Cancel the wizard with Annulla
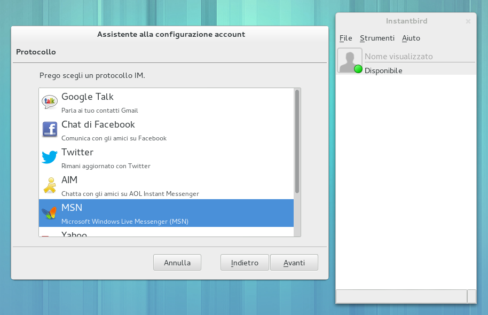The height and width of the screenshot is (315, 488). pyautogui.click(x=177, y=263)
